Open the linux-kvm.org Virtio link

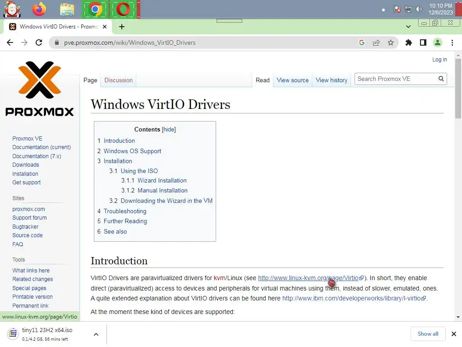tap(310, 278)
